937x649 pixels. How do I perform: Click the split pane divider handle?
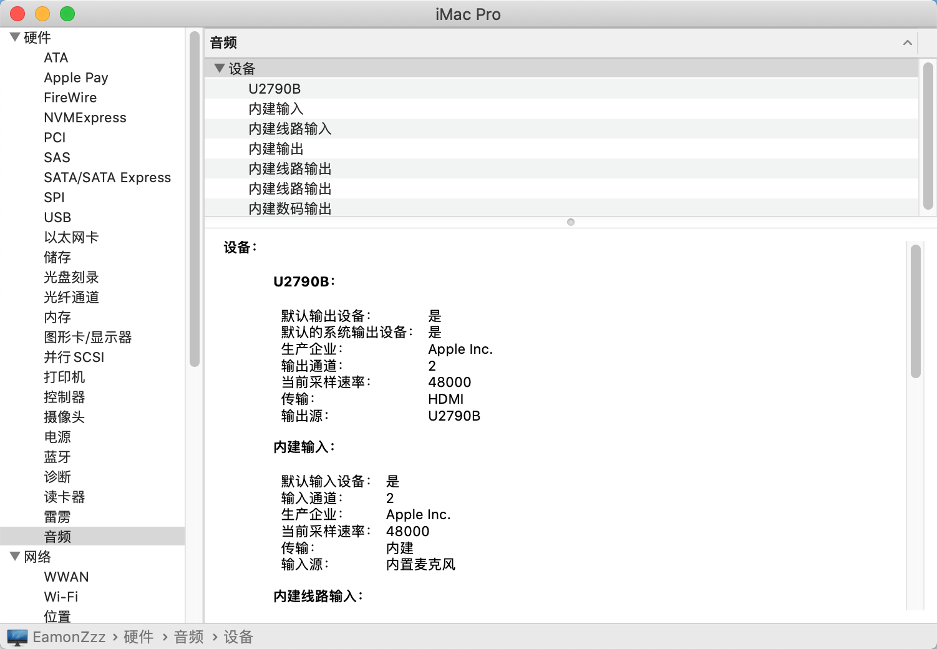click(571, 222)
